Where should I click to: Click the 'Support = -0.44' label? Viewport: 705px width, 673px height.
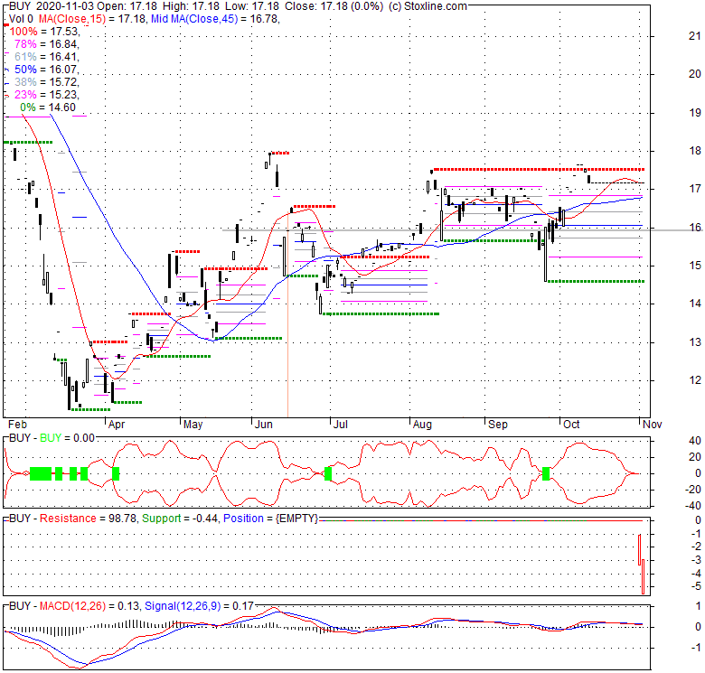pos(180,518)
